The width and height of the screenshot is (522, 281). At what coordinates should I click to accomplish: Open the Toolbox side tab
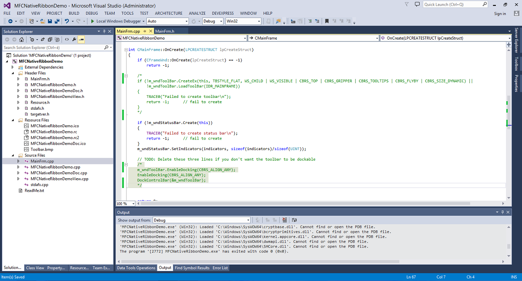tap(516, 64)
